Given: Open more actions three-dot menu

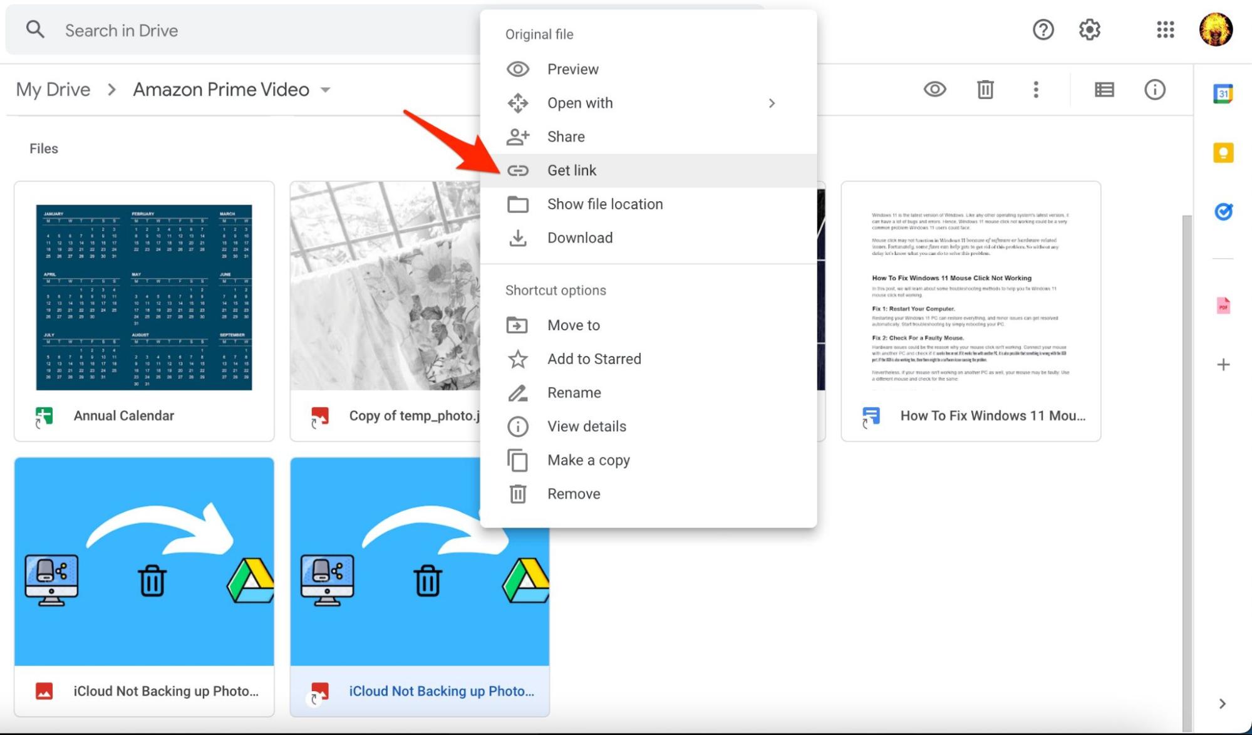Looking at the screenshot, I should (x=1035, y=90).
